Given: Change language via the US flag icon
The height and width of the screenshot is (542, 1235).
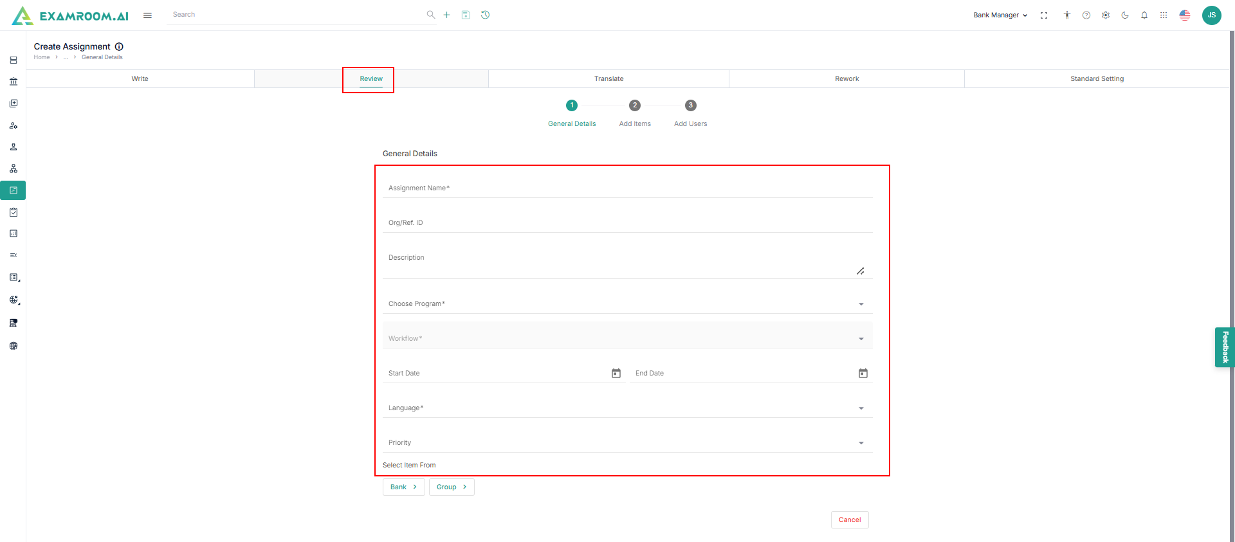Looking at the screenshot, I should tap(1185, 15).
